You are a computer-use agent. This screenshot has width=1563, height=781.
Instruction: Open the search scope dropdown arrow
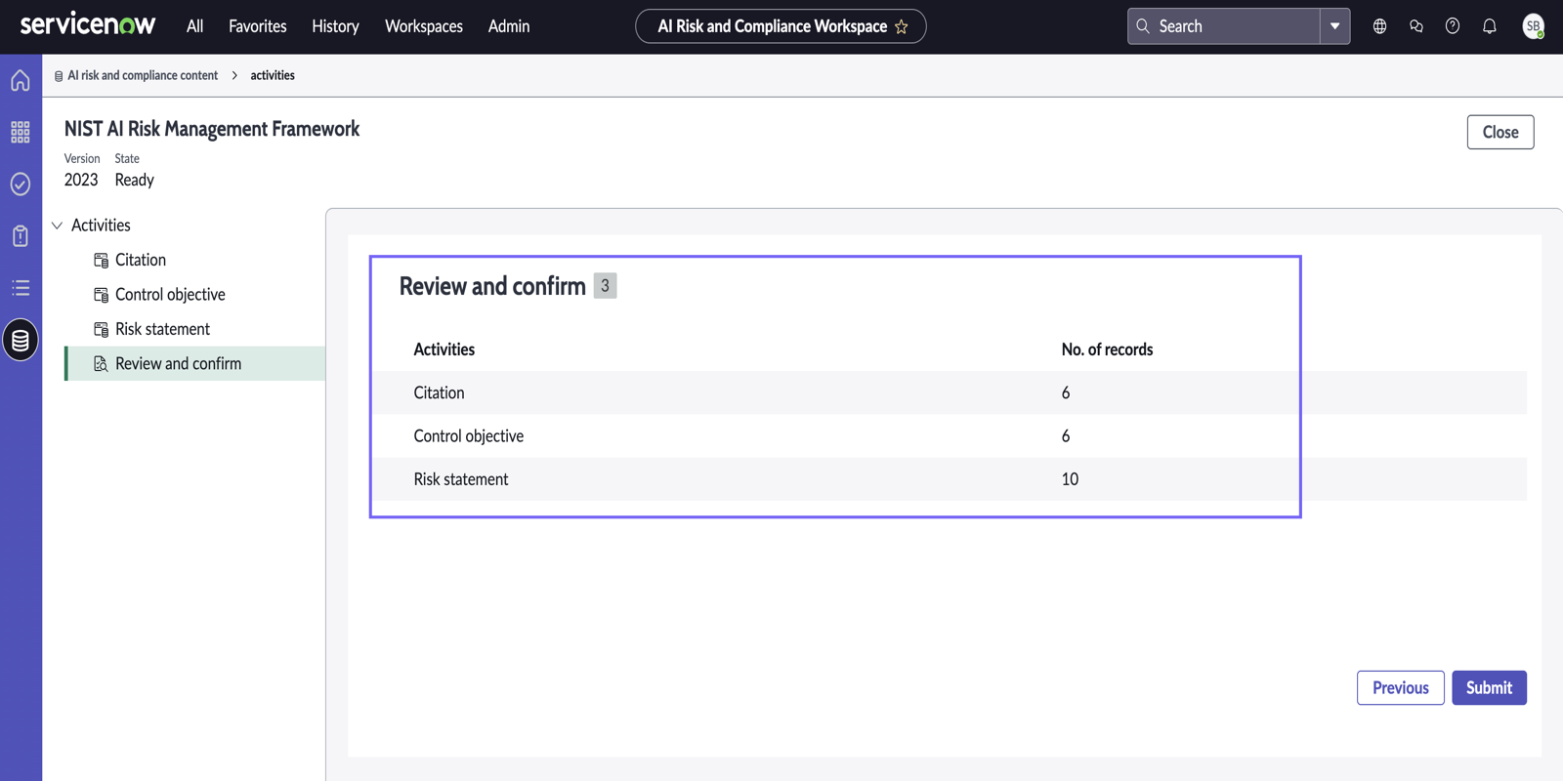point(1334,26)
